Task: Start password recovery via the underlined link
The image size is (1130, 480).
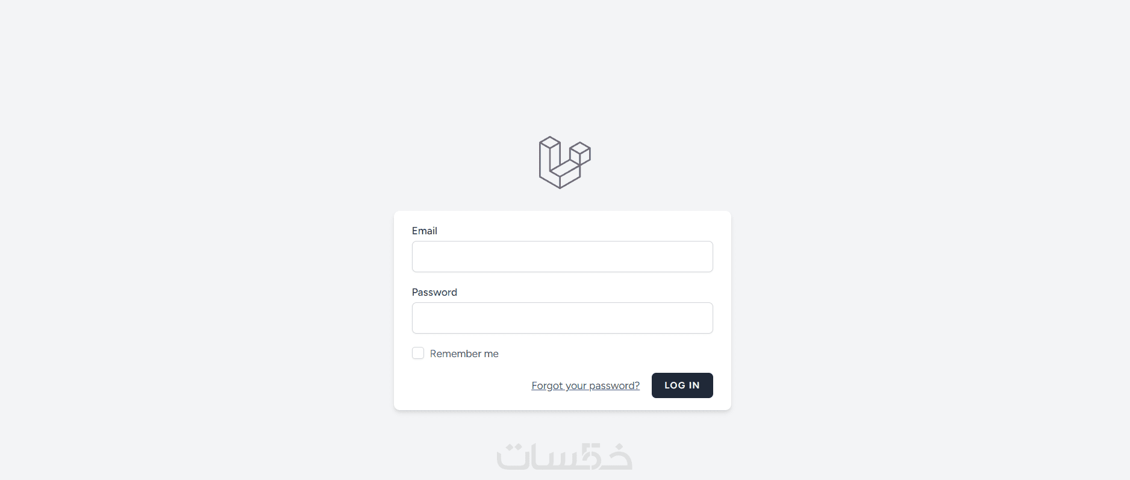Action: click(x=585, y=385)
